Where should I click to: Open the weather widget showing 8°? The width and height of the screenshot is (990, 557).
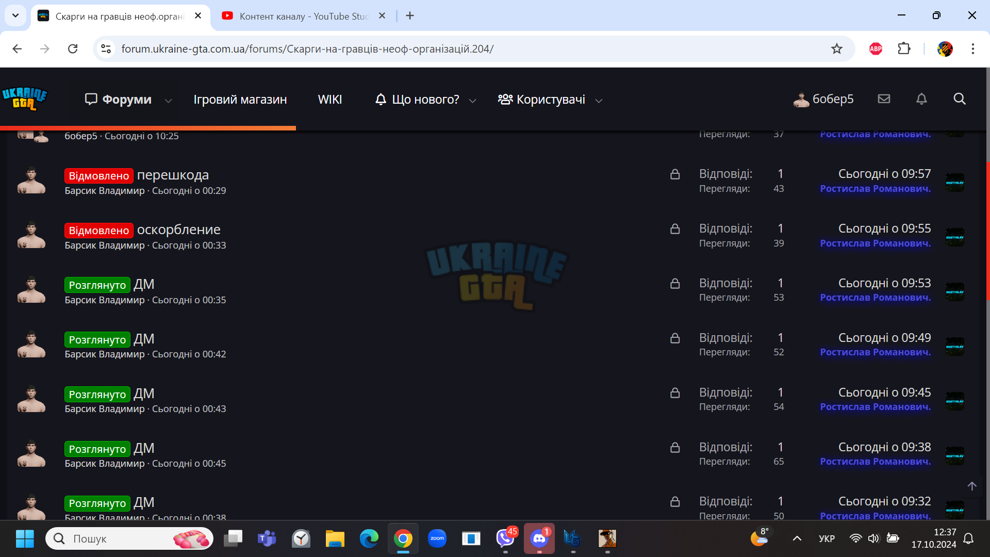coord(759,537)
